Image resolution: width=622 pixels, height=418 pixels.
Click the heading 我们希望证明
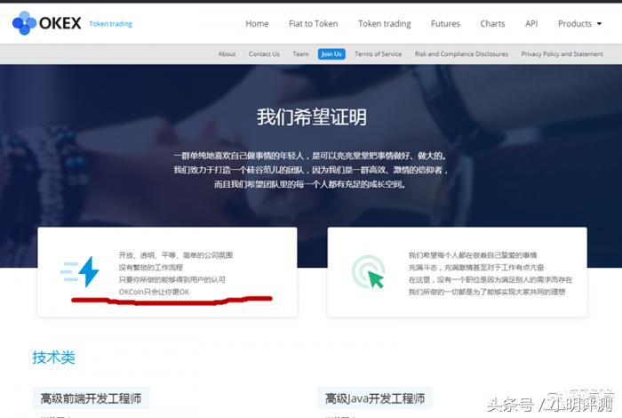coord(312,117)
